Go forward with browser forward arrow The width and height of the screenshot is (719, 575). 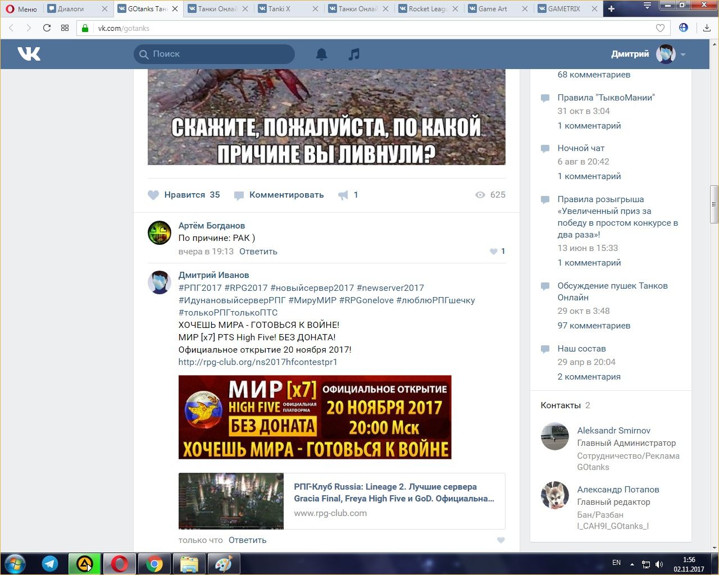[29, 28]
